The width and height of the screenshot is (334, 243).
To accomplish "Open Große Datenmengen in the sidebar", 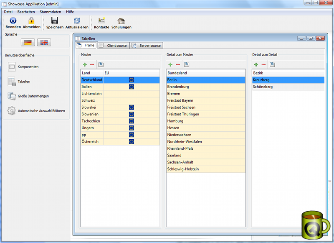I will [x=28, y=96].
